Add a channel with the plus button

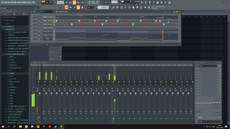point(48,44)
